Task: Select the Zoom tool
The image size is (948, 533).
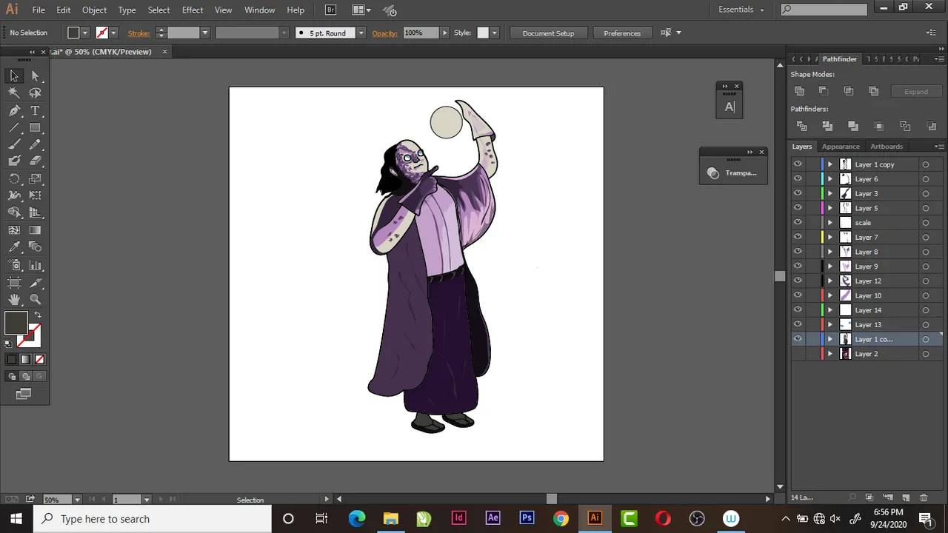Action: (35, 300)
